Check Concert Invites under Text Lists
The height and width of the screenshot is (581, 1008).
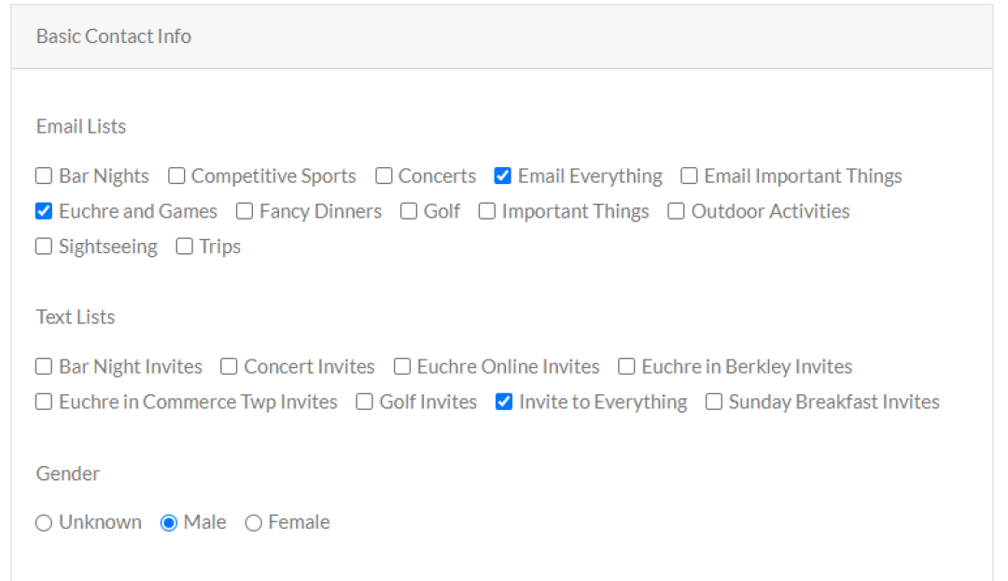[229, 366]
